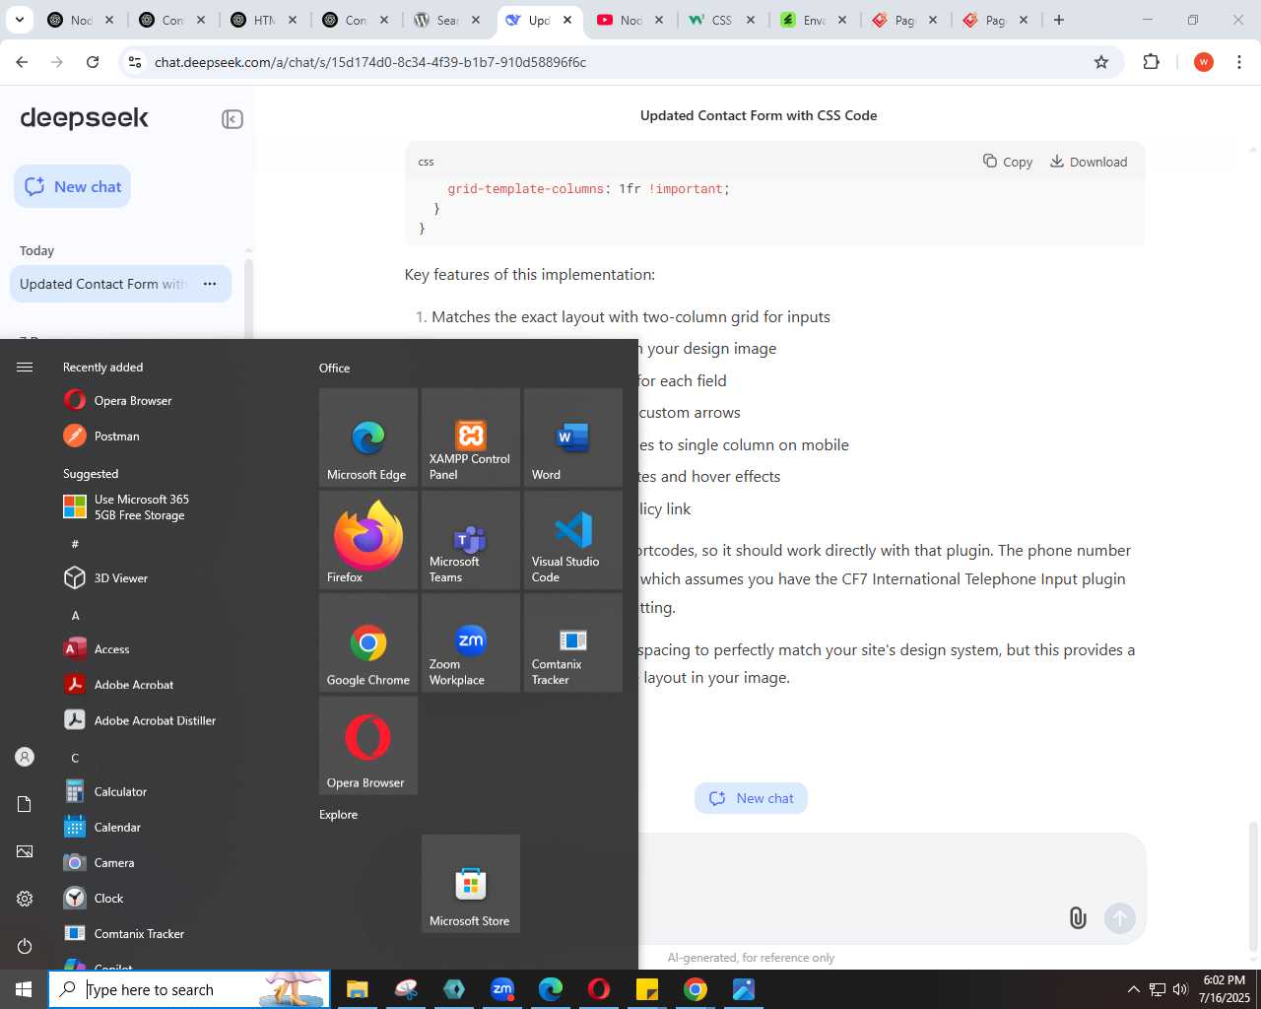The image size is (1261, 1009).
Task: Open Calendar from the app list
Action: click(x=177, y=827)
